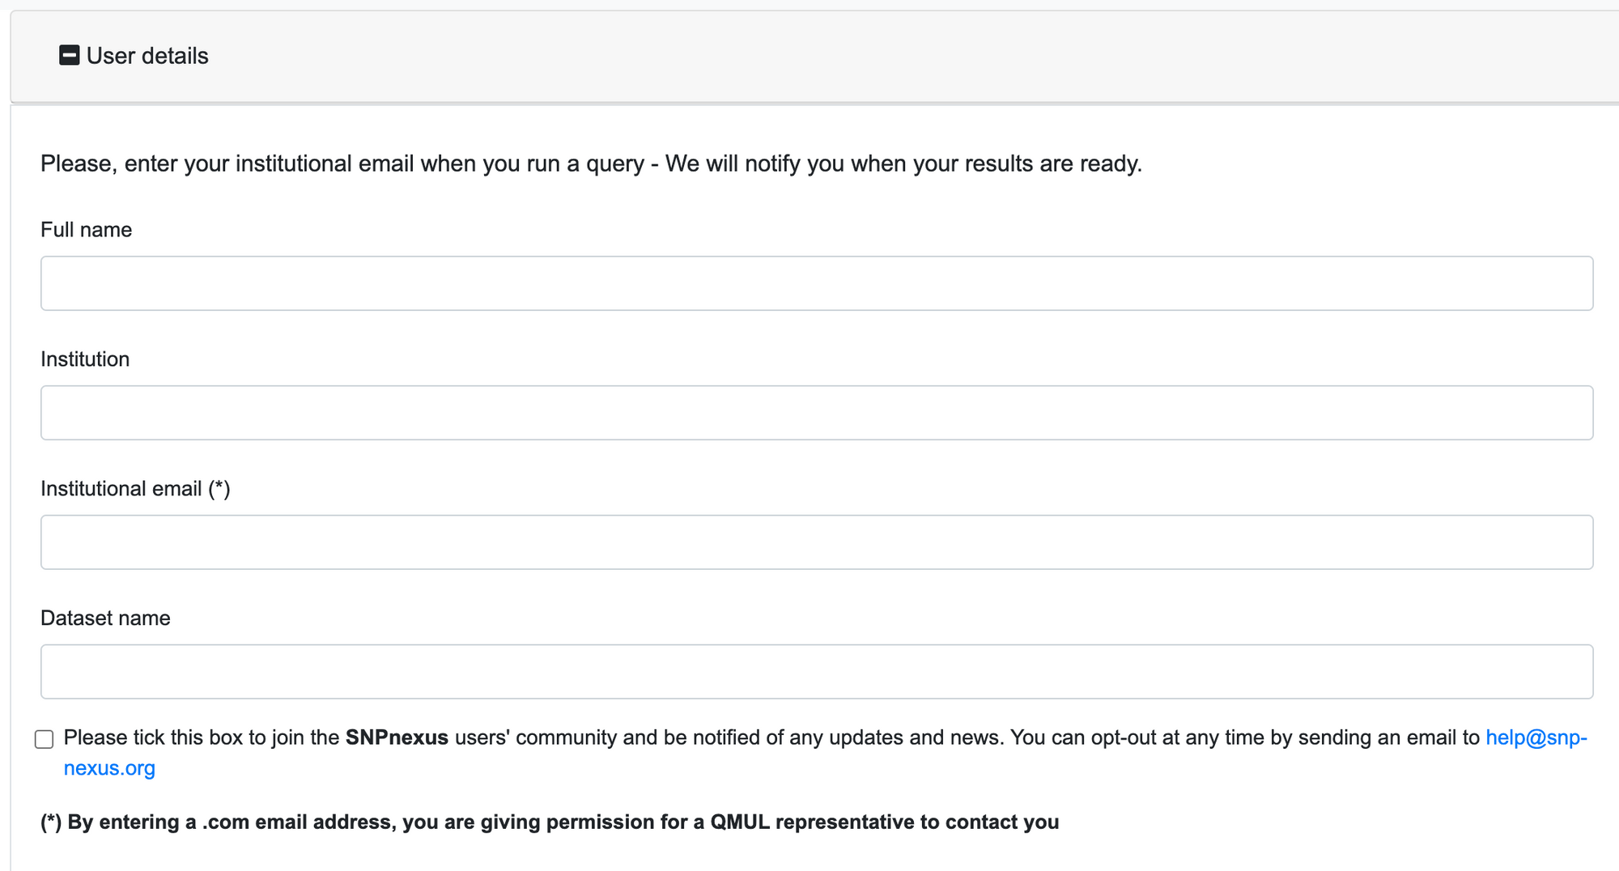The height and width of the screenshot is (871, 1619).
Task: Click the Dataset name input box
Action: [816, 672]
